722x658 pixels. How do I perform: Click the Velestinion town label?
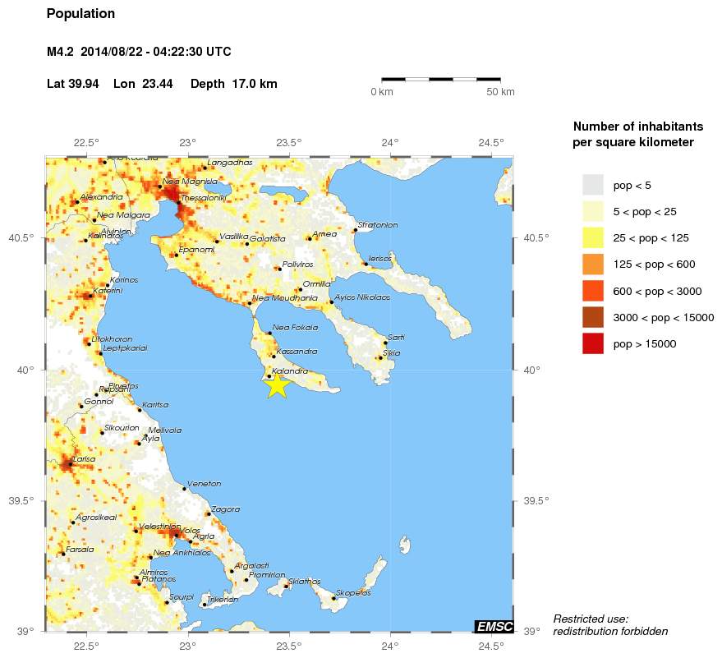(x=160, y=527)
